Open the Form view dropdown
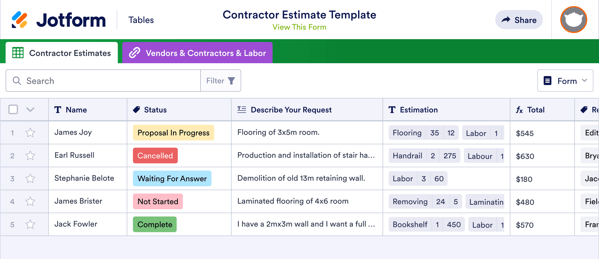Viewport: 599px width, 259px height. pyautogui.click(x=565, y=81)
